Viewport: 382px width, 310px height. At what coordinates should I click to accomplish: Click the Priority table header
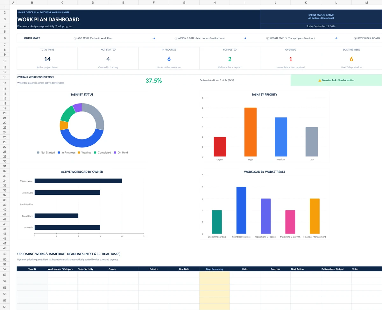pyautogui.click(x=154, y=269)
